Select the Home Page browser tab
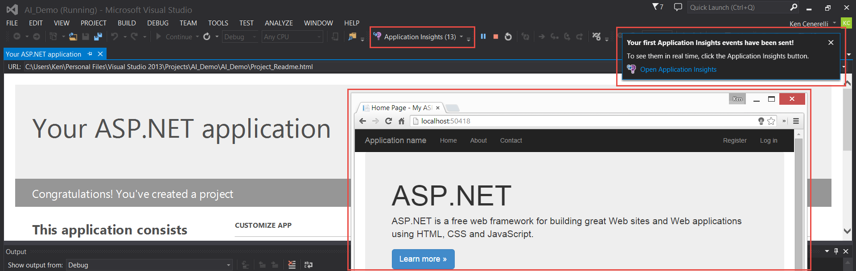 click(401, 108)
